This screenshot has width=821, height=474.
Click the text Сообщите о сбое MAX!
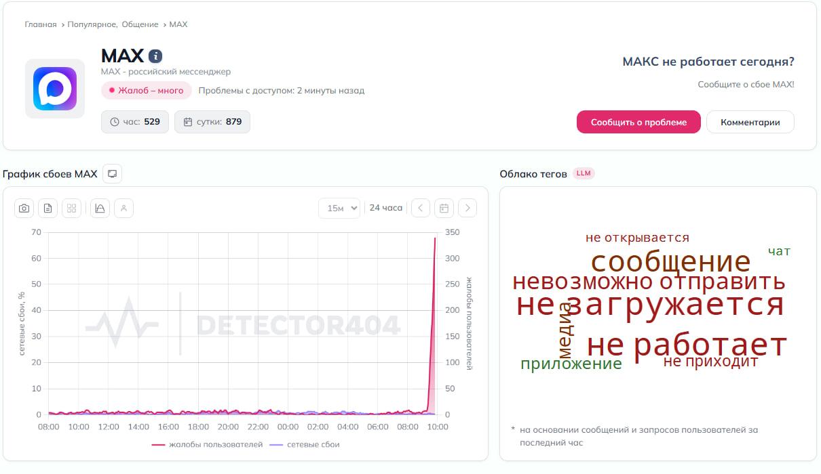click(746, 85)
